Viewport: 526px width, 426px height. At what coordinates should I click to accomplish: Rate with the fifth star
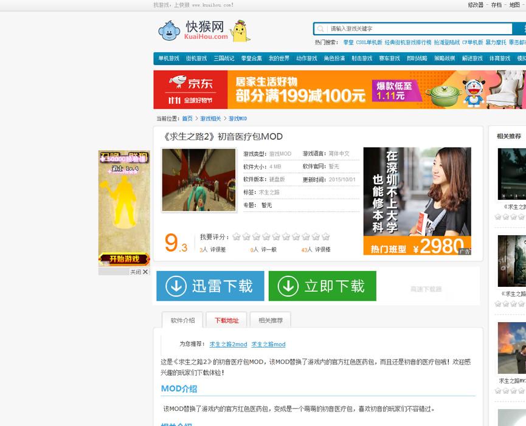click(276, 237)
